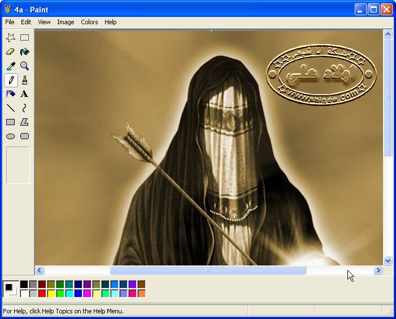Select the Free-Form Select tool
The width and height of the screenshot is (396, 319).
(11, 38)
